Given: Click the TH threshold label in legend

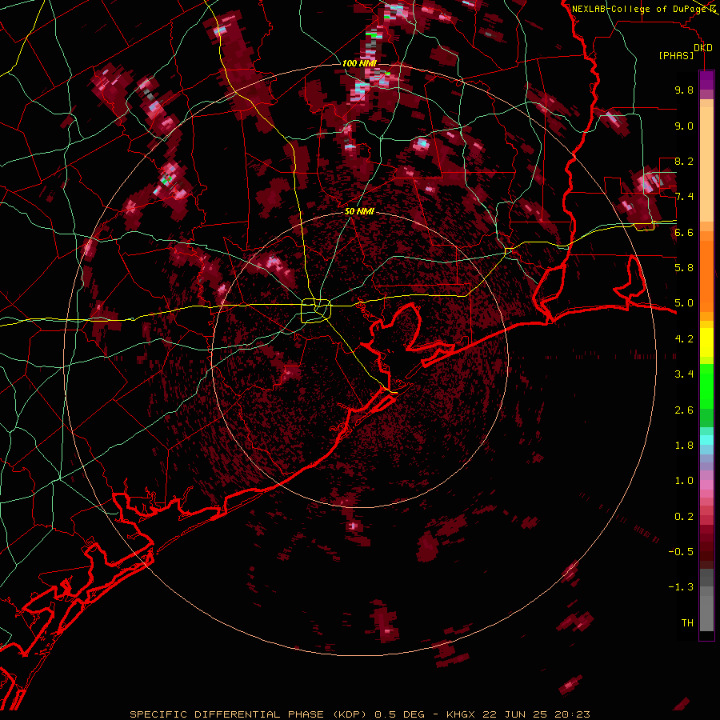Looking at the screenshot, I should 687,623.
